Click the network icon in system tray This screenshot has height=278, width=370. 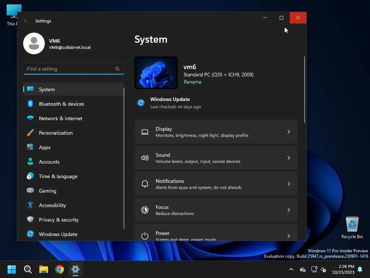coord(314,269)
